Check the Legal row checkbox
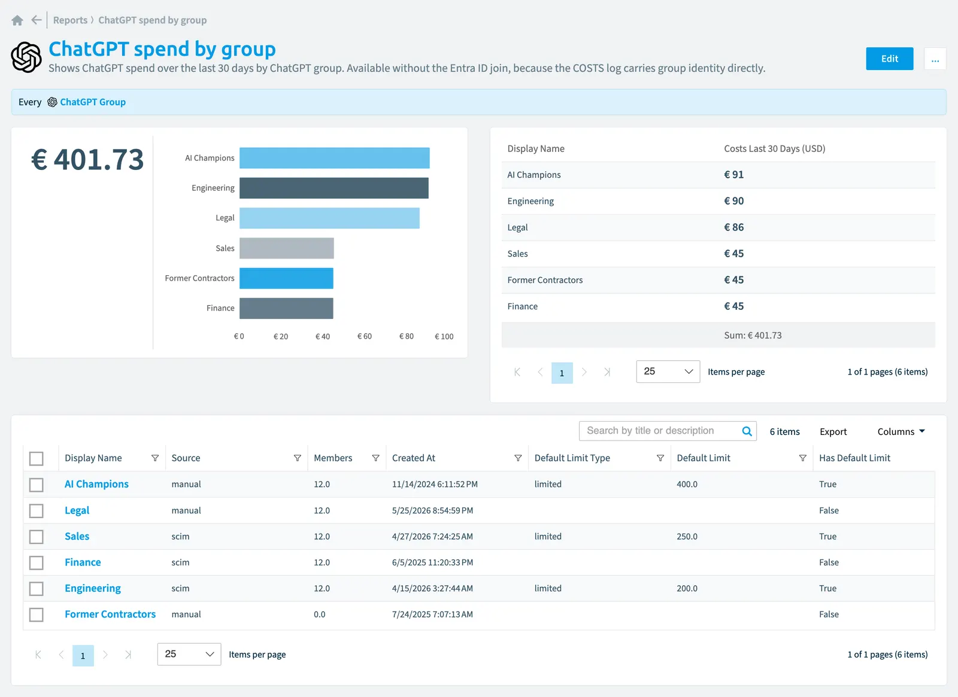This screenshot has width=958, height=697. (x=37, y=511)
